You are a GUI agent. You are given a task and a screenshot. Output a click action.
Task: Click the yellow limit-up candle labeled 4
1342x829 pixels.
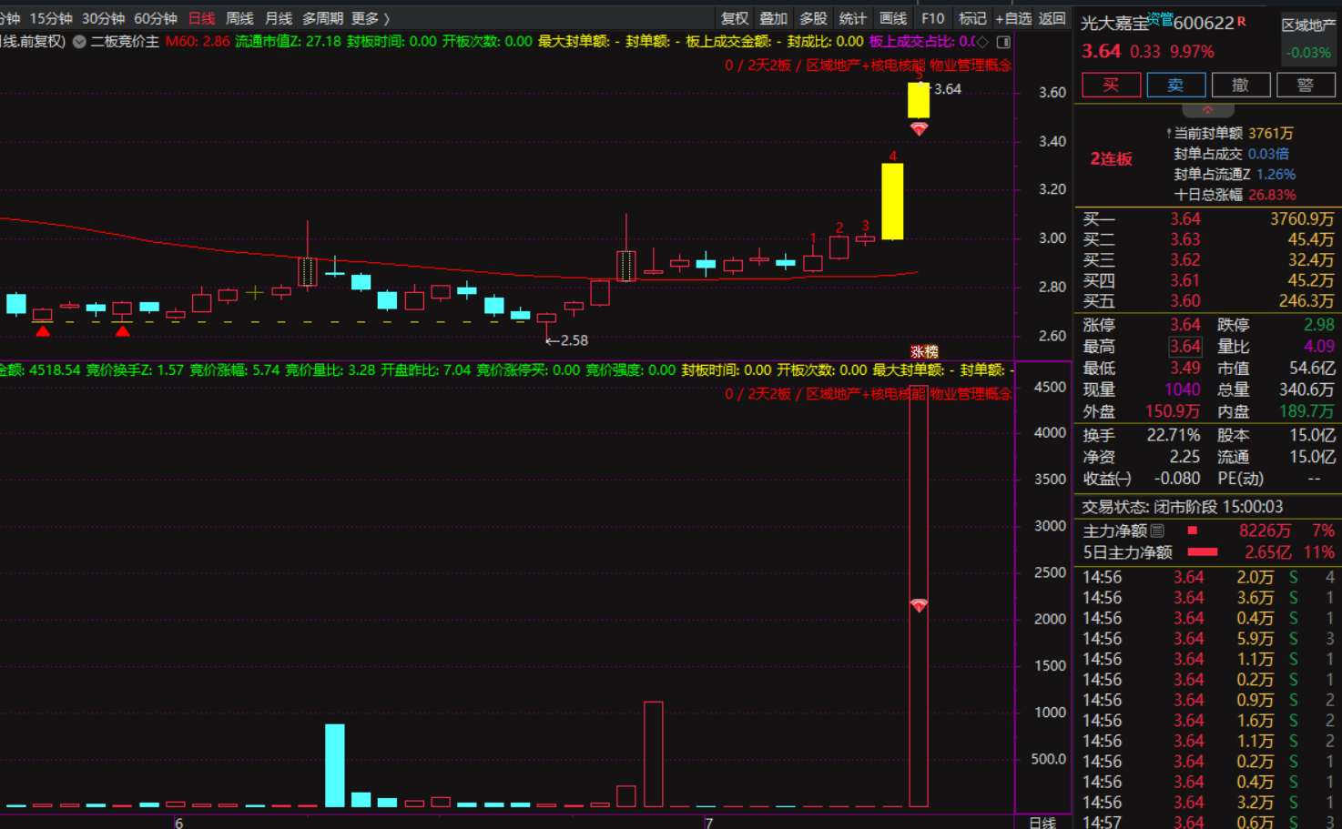click(892, 201)
